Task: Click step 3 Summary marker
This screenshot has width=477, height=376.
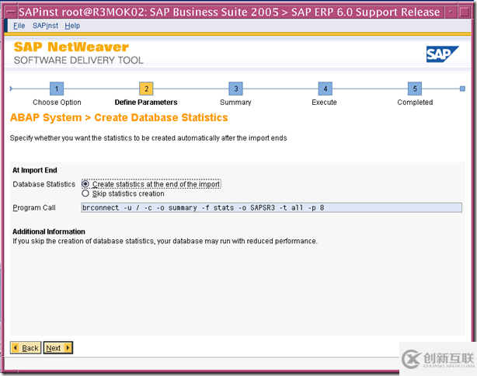Action: (x=235, y=89)
